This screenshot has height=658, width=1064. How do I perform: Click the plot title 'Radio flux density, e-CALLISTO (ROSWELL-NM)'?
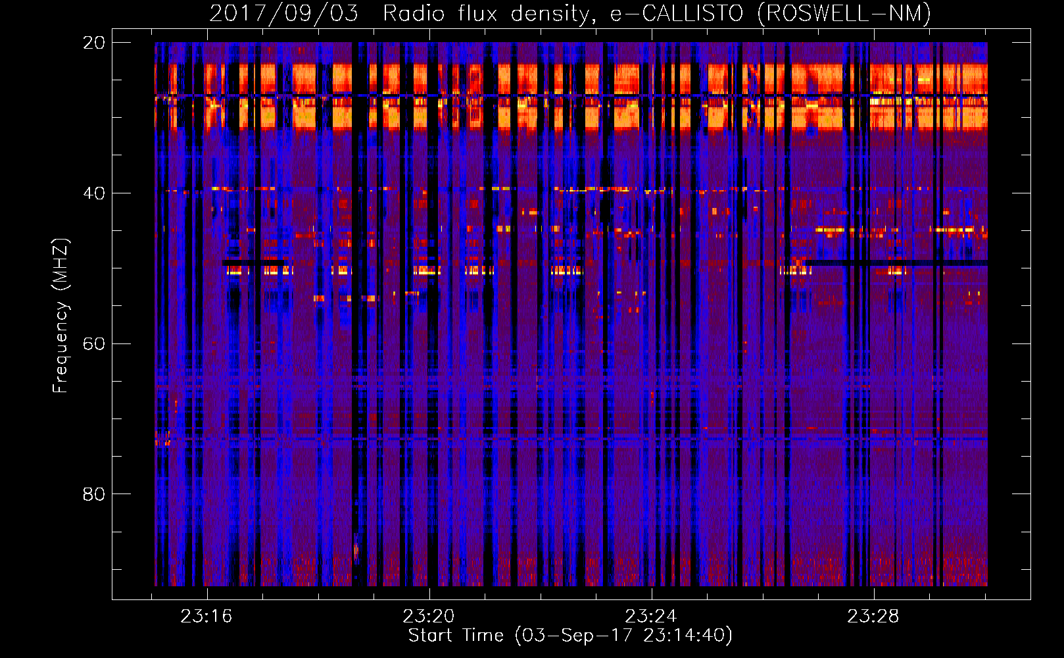(657, 14)
